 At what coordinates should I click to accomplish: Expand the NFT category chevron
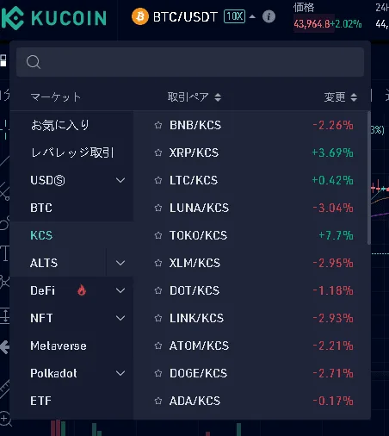120,318
